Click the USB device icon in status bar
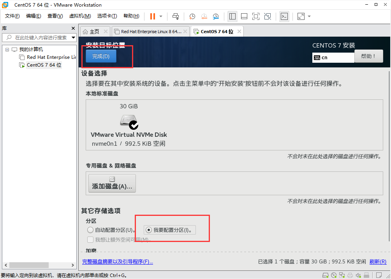Image resolution: width=391 pixels, height=279 pixels. pos(367,275)
